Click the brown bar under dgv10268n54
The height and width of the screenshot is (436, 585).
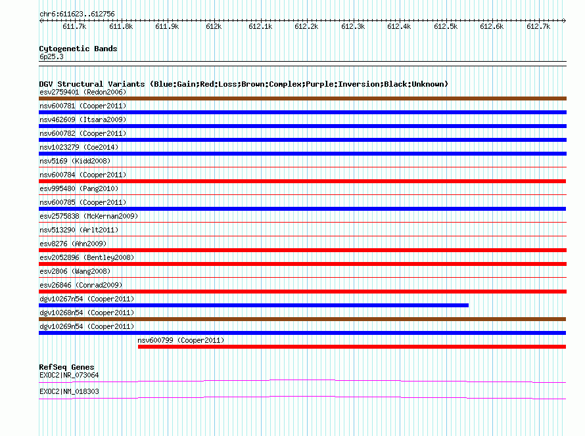pyautogui.click(x=302, y=319)
